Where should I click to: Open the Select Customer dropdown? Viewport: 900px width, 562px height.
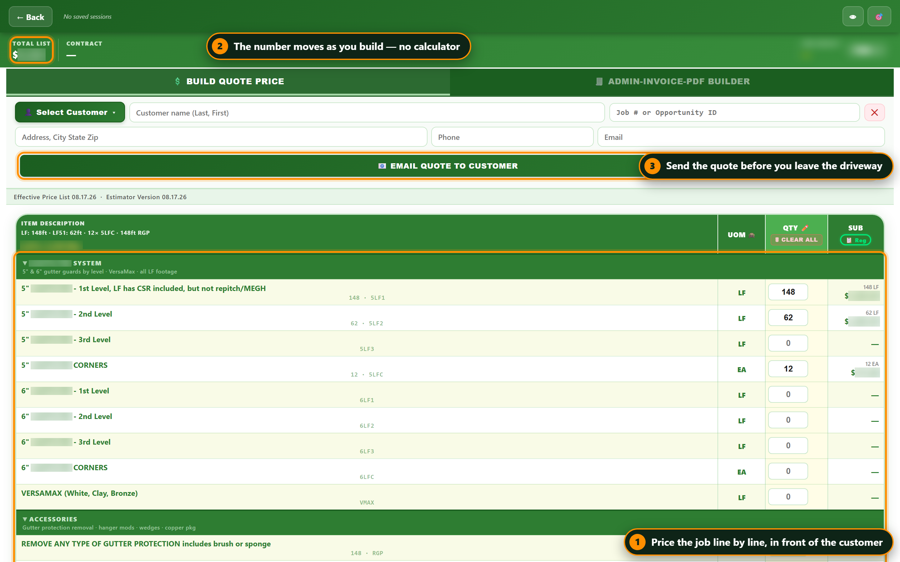(x=70, y=112)
